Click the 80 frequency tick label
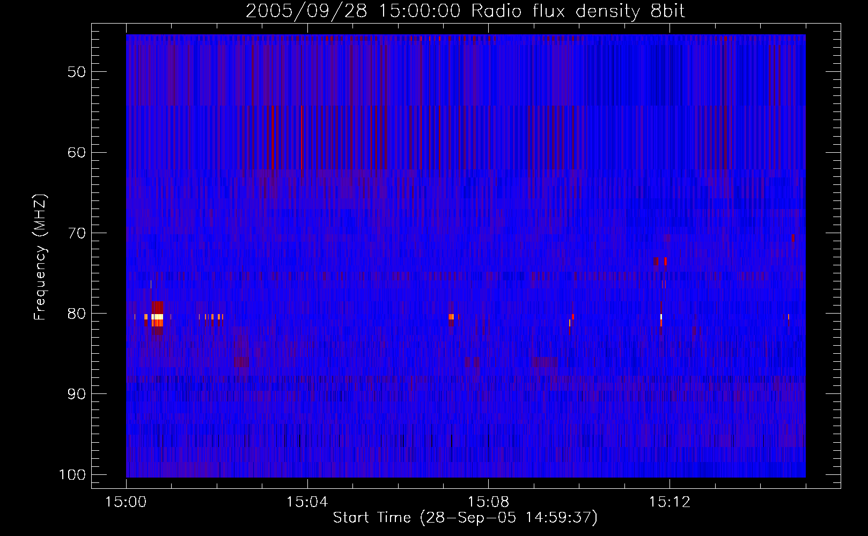Viewport: 868px width, 536px height. click(77, 314)
